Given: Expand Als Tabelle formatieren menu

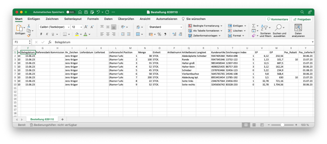Looking at the screenshot, I should pos(205,30).
